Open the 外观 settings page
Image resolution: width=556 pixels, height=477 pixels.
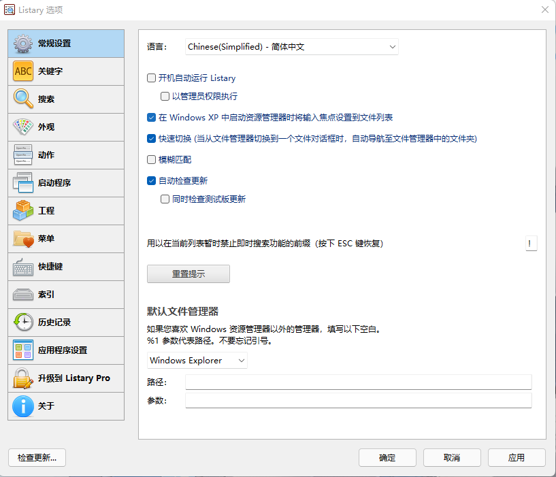pyautogui.click(x=66, y=127)
